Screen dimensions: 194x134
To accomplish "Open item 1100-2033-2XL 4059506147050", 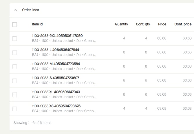I will pos(57,36).
